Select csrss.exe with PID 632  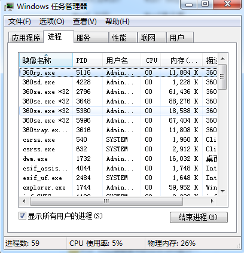[118, 149]
